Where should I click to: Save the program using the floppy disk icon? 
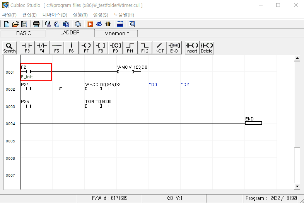(x=24, y=24)
